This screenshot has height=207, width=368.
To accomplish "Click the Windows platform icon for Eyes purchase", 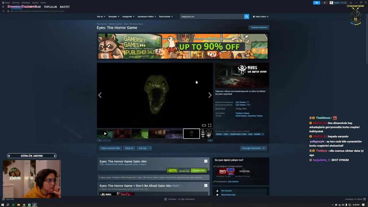I will click(206, 161).
